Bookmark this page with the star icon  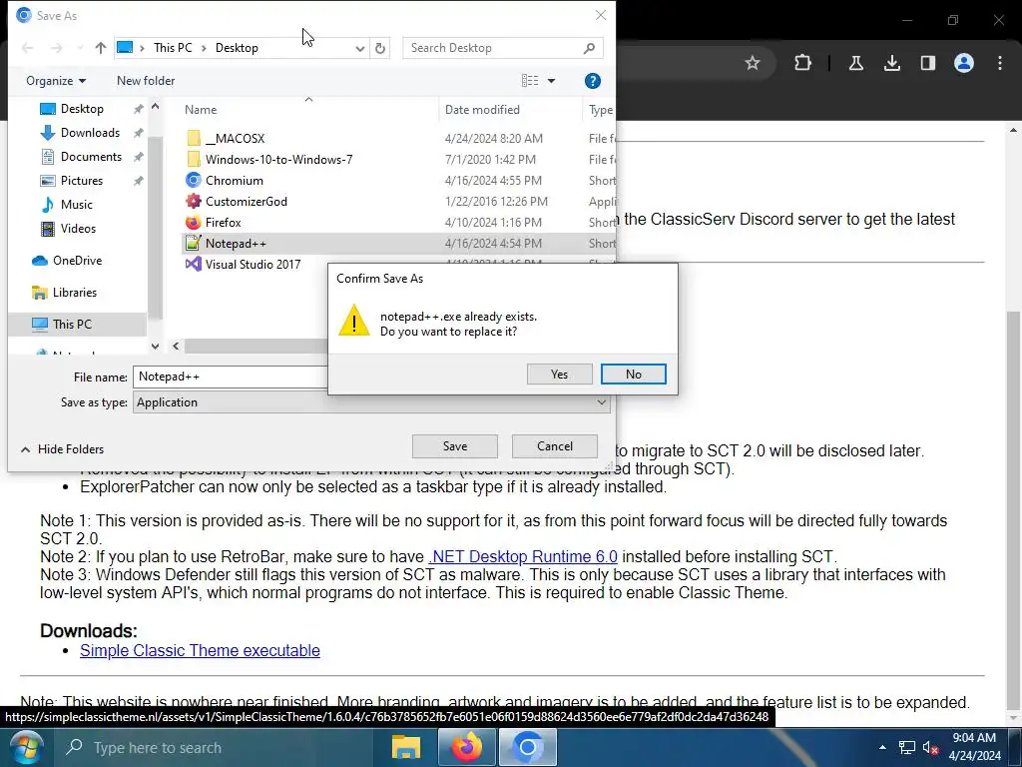point(753,63)
